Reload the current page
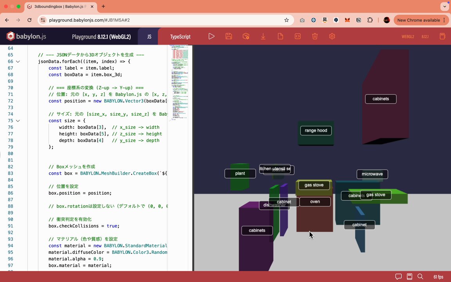This screenshot has height=282, width=451. point(29,20)
